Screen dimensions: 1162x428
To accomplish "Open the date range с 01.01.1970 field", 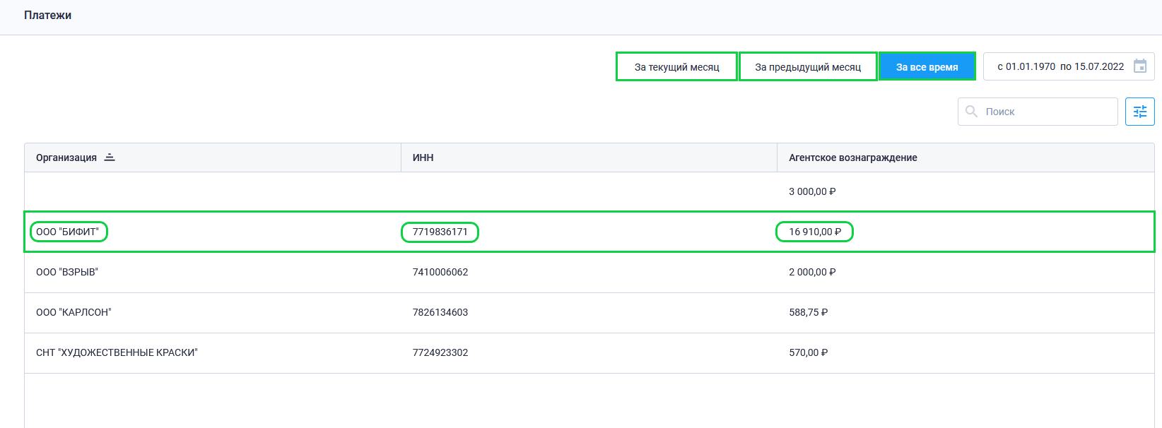I will coord(1069,66).
